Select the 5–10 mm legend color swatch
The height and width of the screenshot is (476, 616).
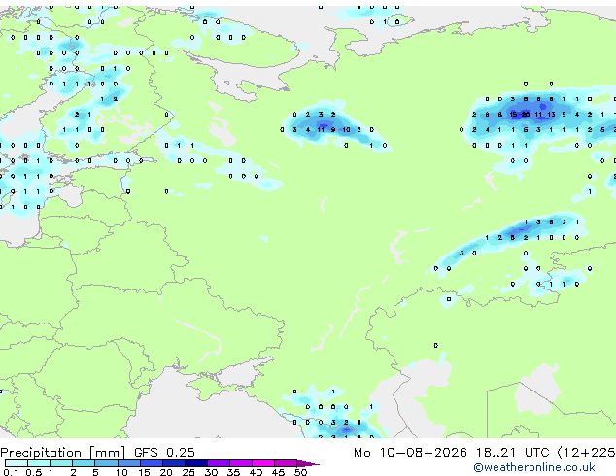click(x=106, y=463)
